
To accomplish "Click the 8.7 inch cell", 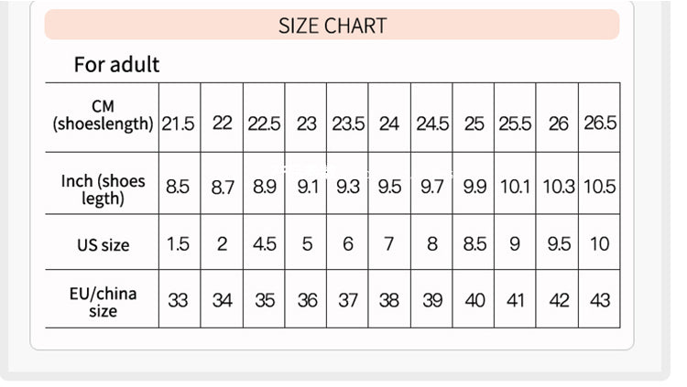I will [x=222, y=188].
